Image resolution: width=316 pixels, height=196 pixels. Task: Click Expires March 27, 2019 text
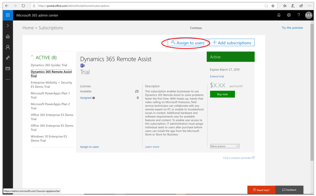(x=225, y=70)
